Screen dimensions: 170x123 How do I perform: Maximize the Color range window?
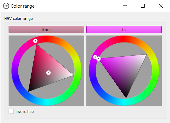point(143,6)
